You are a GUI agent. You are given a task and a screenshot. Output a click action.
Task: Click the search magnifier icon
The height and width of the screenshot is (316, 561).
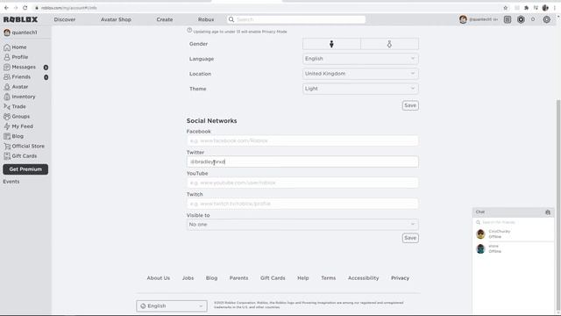231,19
